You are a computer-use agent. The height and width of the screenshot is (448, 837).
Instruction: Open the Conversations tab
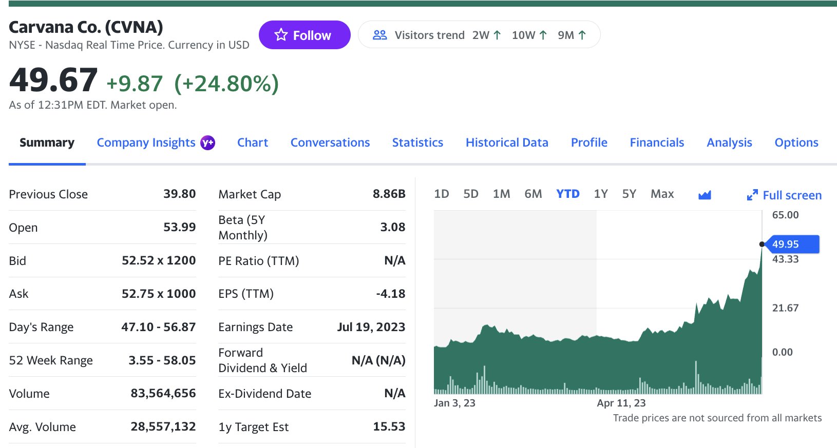(x=330, y=142)
